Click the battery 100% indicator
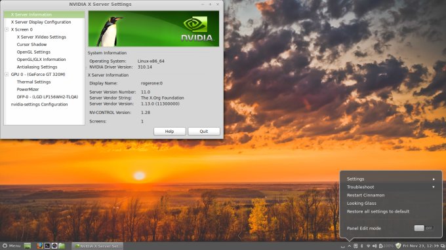 [x=386, y=245]
